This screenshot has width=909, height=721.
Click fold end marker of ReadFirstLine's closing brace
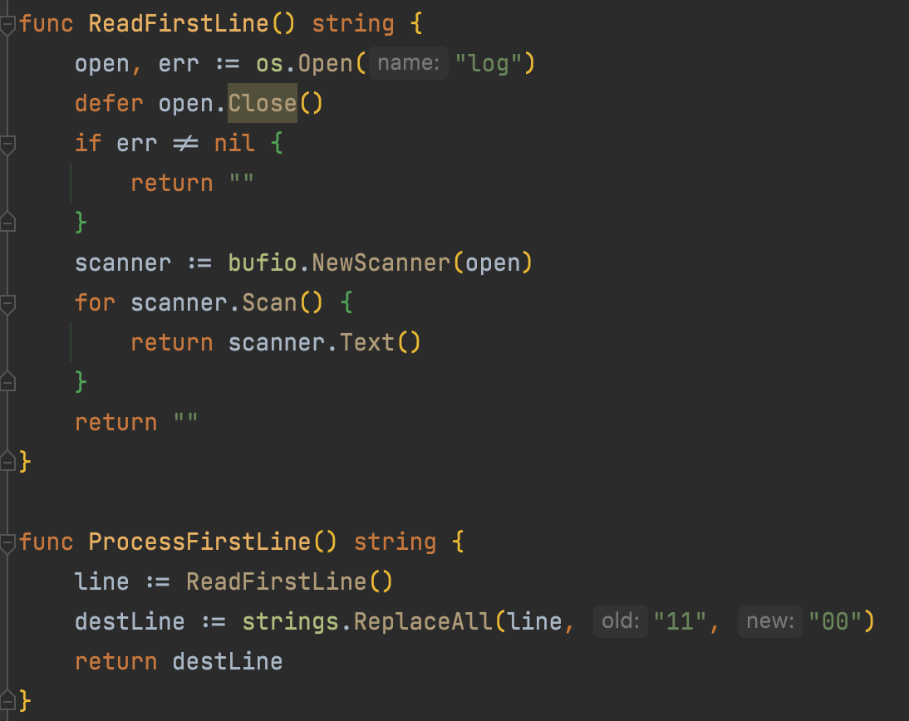(7, 459)
